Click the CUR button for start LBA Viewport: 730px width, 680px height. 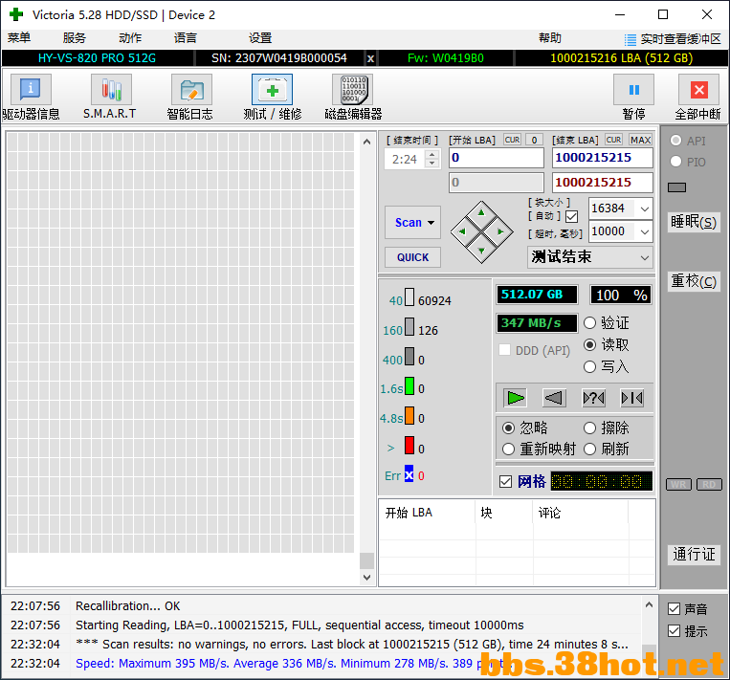tap(512, 140)
